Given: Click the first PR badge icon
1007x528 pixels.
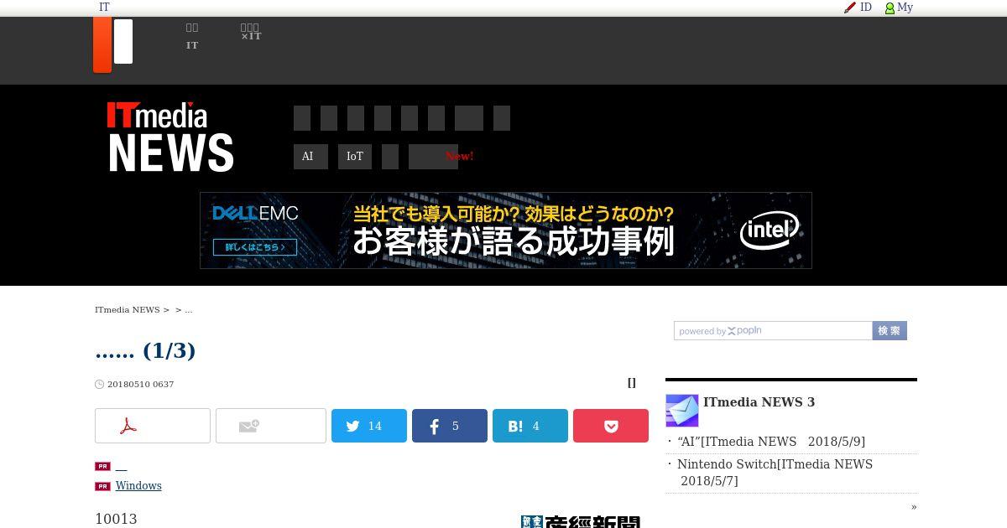Looking at the screenshot, I should 102,467.
